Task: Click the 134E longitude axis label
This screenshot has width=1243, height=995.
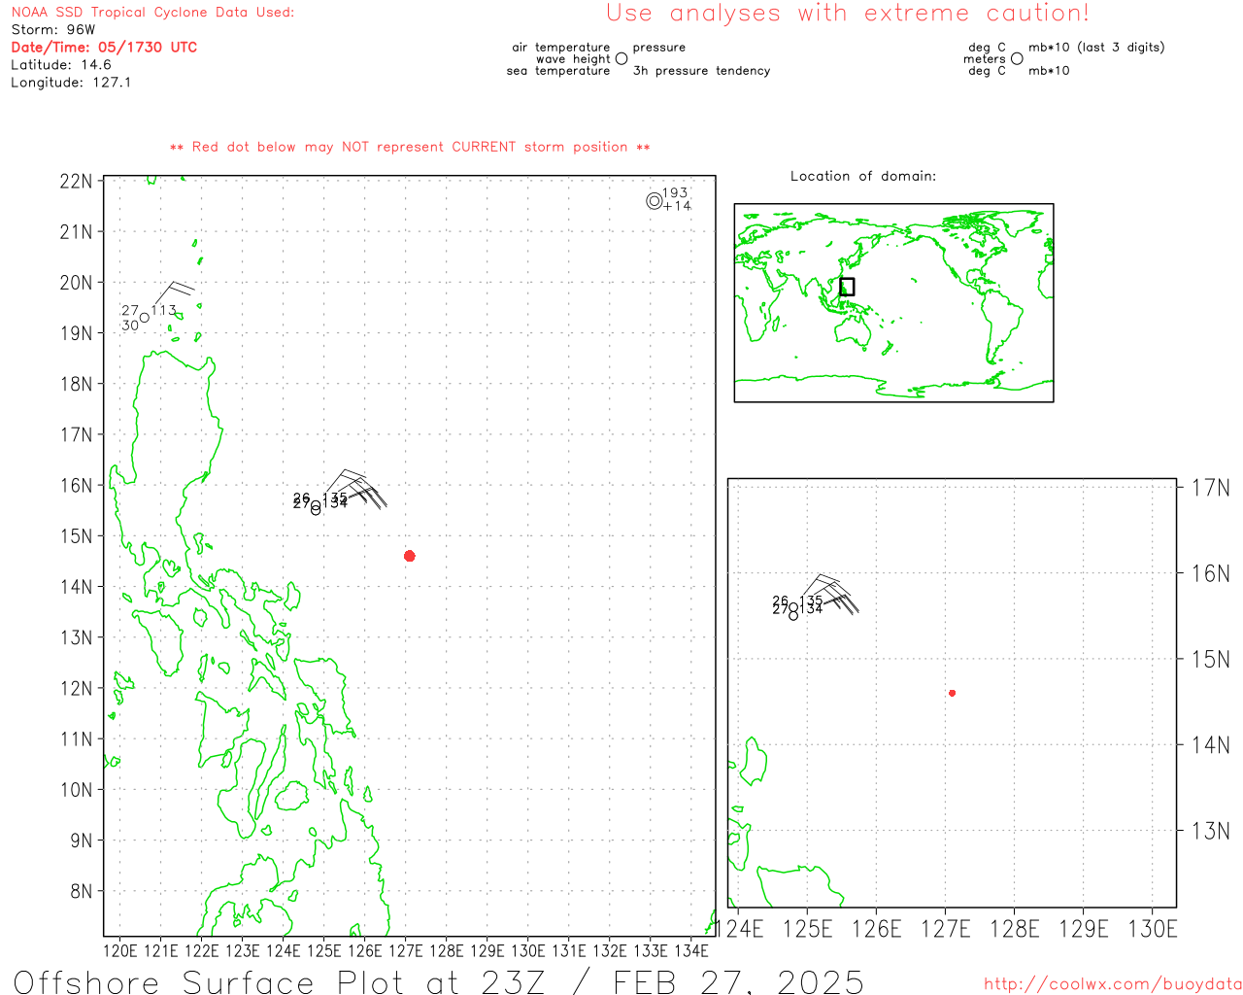Action: tap(691, 950)
